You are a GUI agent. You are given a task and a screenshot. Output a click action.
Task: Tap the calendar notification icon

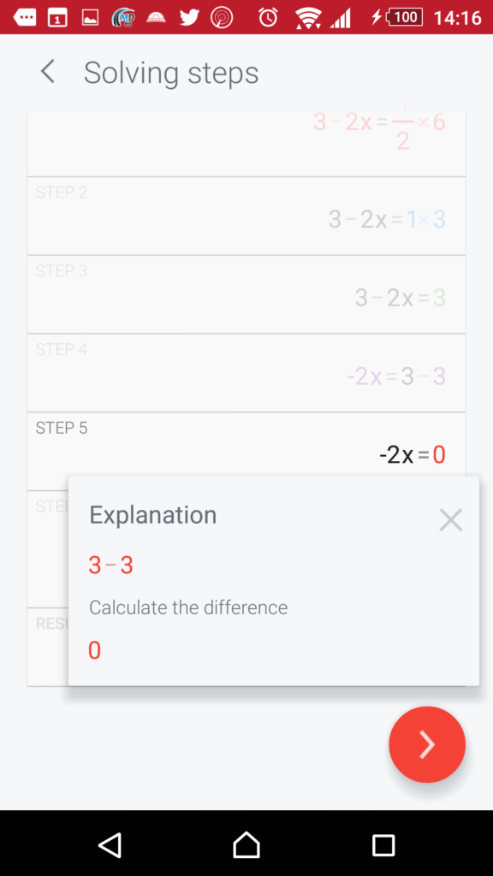pyautogui.click(x=57, y=18)
